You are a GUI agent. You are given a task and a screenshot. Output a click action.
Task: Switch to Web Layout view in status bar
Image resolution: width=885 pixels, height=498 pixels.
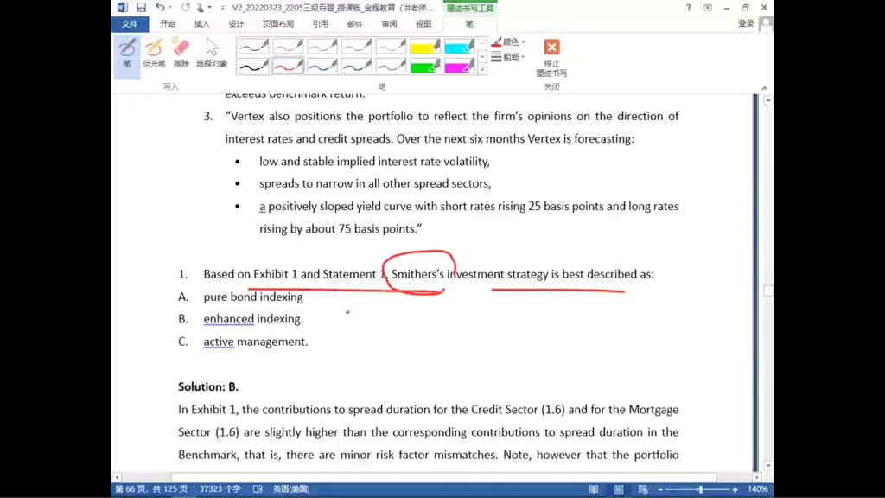tap(643, 489)
